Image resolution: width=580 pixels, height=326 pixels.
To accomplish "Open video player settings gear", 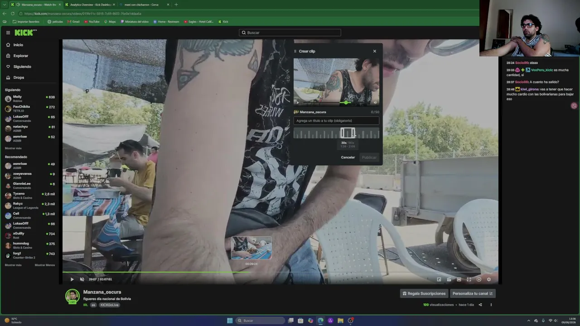I will (488, 279).
